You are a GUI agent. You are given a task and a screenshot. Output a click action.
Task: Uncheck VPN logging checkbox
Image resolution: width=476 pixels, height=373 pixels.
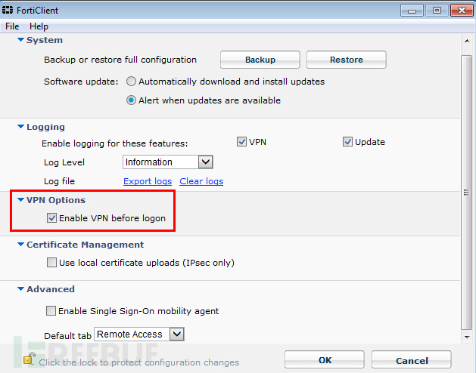coord(241,142)
